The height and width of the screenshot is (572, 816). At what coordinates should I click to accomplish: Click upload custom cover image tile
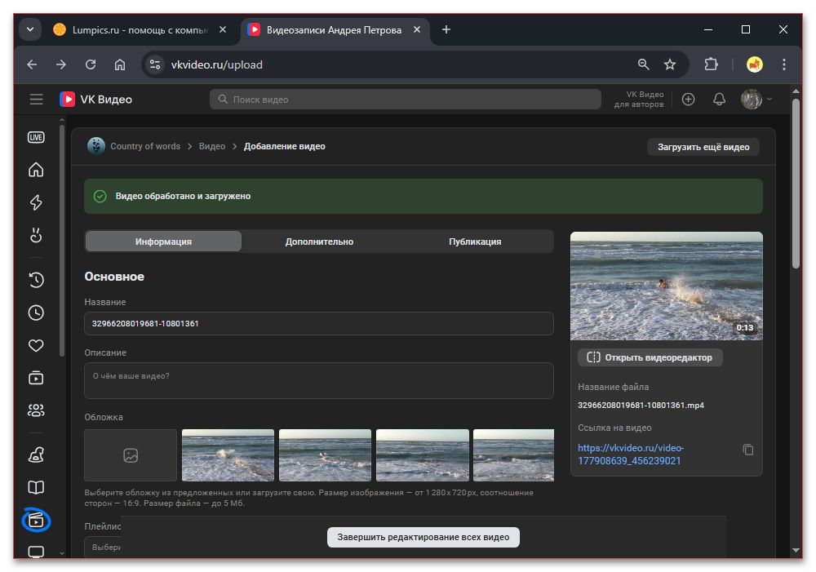coord(131,455)
